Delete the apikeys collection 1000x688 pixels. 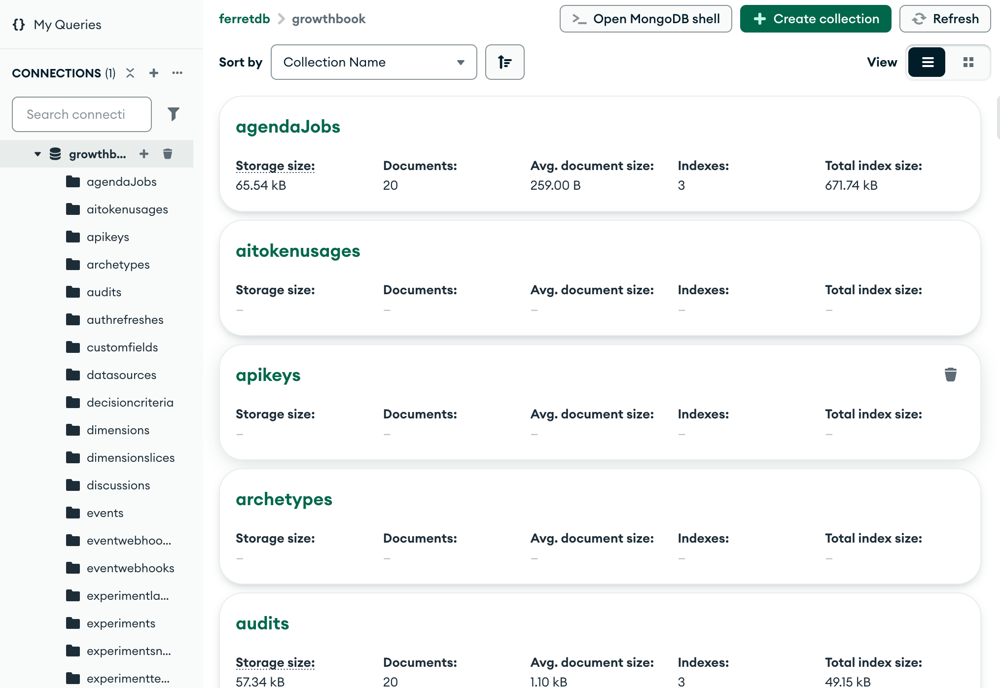[951, 375]
